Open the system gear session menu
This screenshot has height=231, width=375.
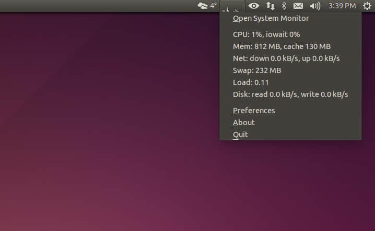367,6
